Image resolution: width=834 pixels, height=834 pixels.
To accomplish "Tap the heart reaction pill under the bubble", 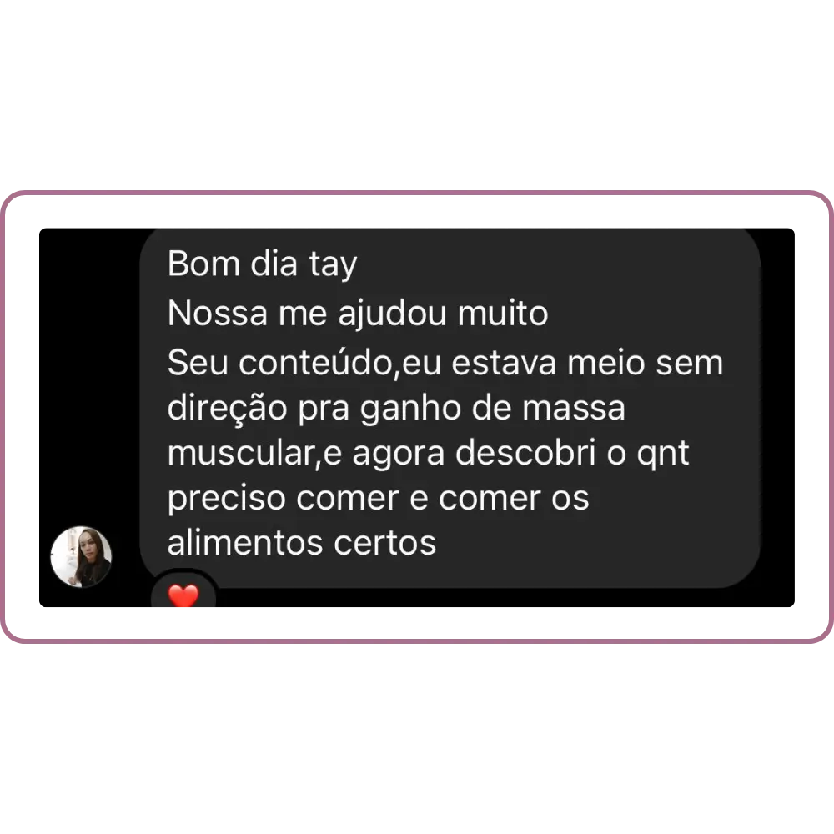I will 183,589.
